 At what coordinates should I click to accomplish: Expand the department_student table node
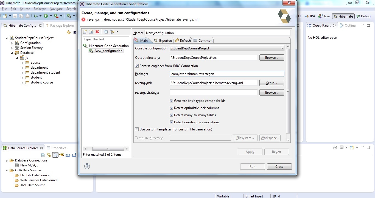[x=23, y=72]
